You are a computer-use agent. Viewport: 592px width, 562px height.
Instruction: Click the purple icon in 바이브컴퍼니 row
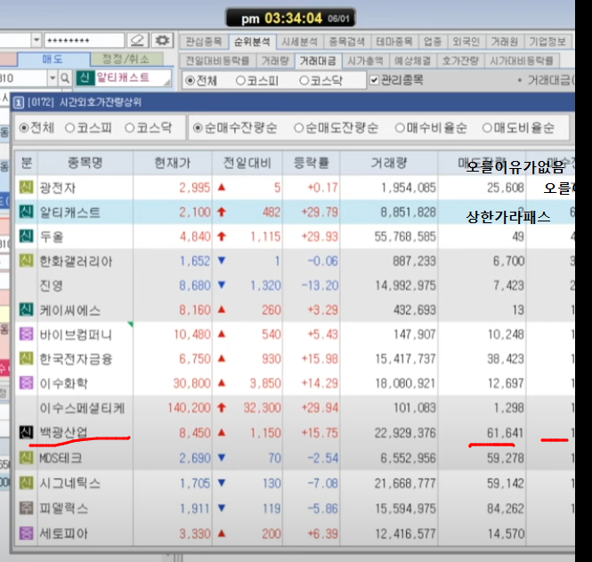[26, 333]
